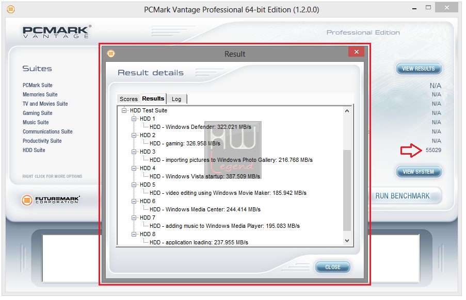Select 'HDD - gaming: 326.958 MB/s' row
Viewport: 466px width, 300px height.
coord(185,144)
